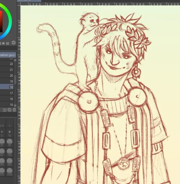180x184 pixels.
Task: Pick a hue on the color wheel ring
Action: point(10,21)
